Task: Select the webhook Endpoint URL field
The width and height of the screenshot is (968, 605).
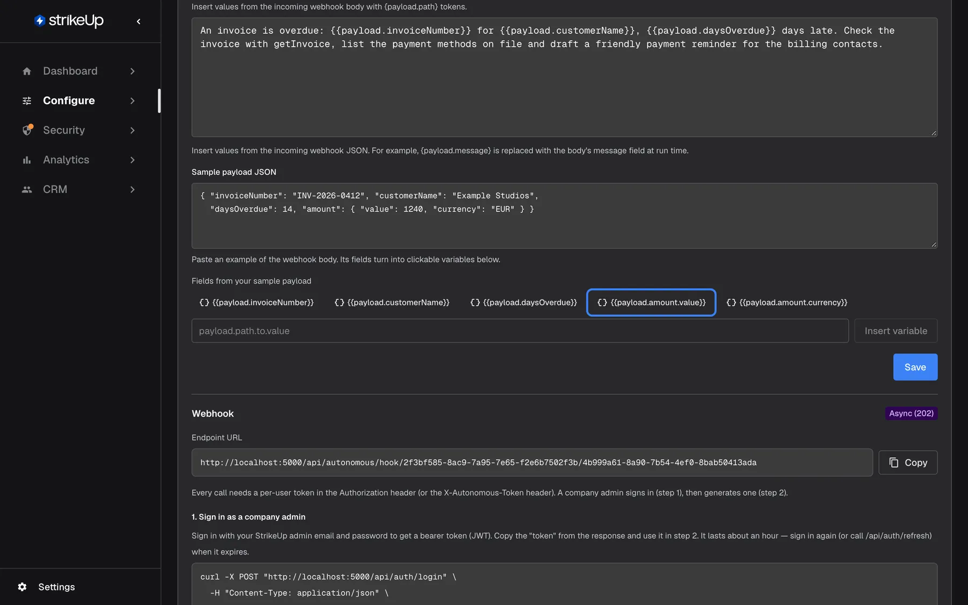Action: pyautogui.click(x=532, y=462)
